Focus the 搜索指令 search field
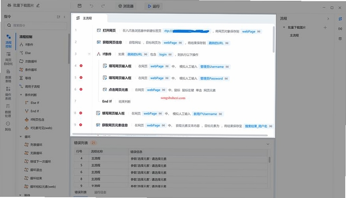 (x=35, y=26)
